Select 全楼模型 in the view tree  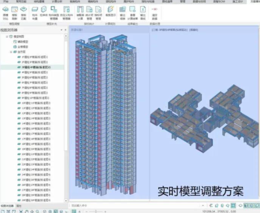(23, 46)
